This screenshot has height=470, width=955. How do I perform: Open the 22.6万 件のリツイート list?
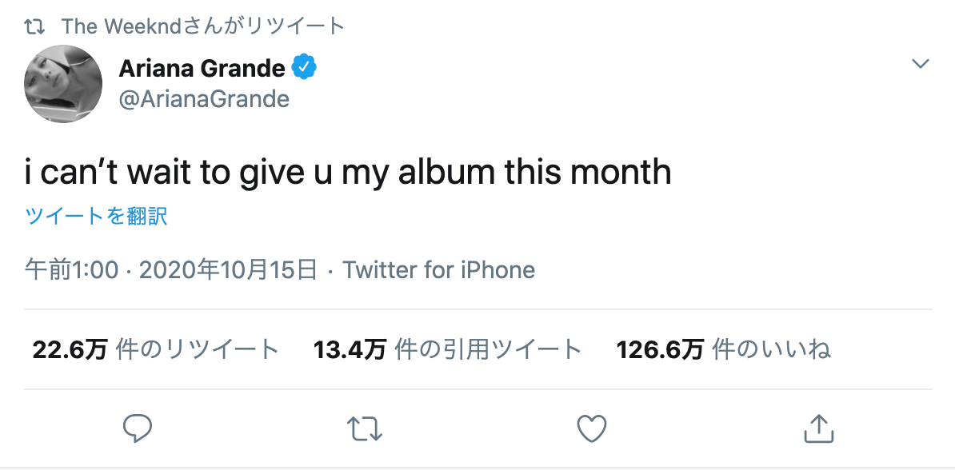[156, 349]
